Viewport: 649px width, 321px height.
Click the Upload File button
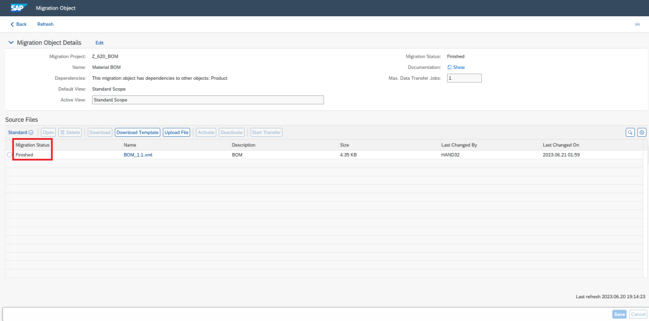click(x=176, y=133)
